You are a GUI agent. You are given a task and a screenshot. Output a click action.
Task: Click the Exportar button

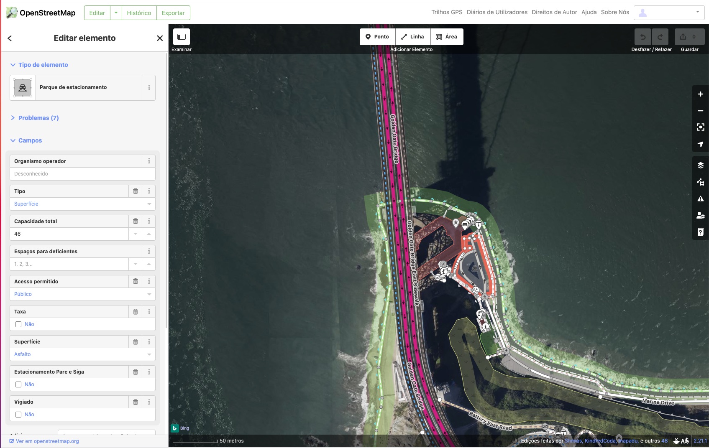coord(173,13)
